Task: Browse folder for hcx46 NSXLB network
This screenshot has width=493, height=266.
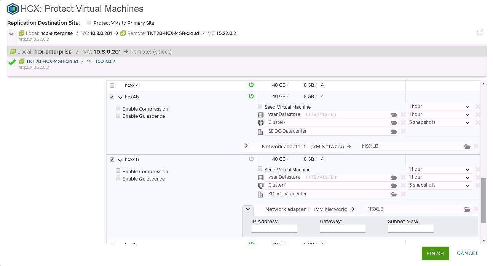Action: (467, 209)
